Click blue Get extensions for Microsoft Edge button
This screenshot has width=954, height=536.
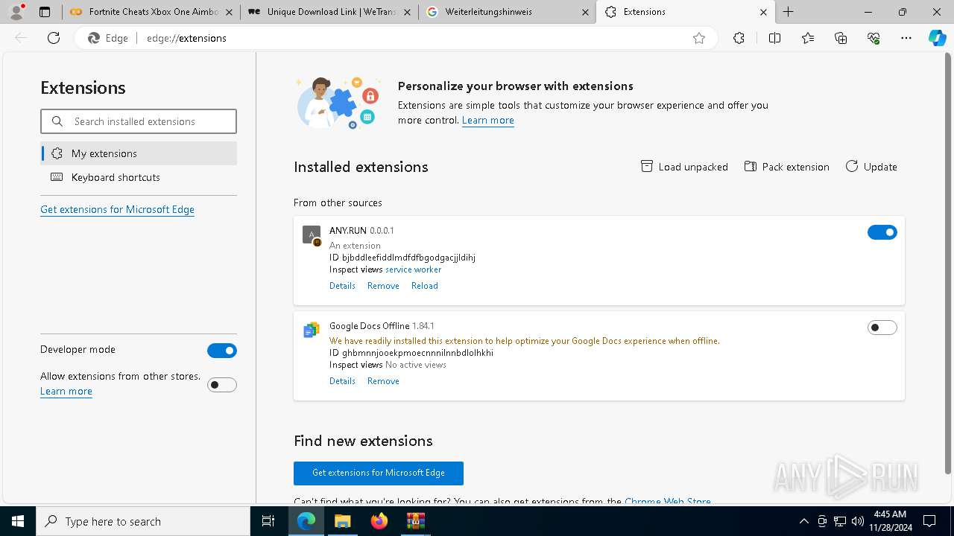(379, 473)
